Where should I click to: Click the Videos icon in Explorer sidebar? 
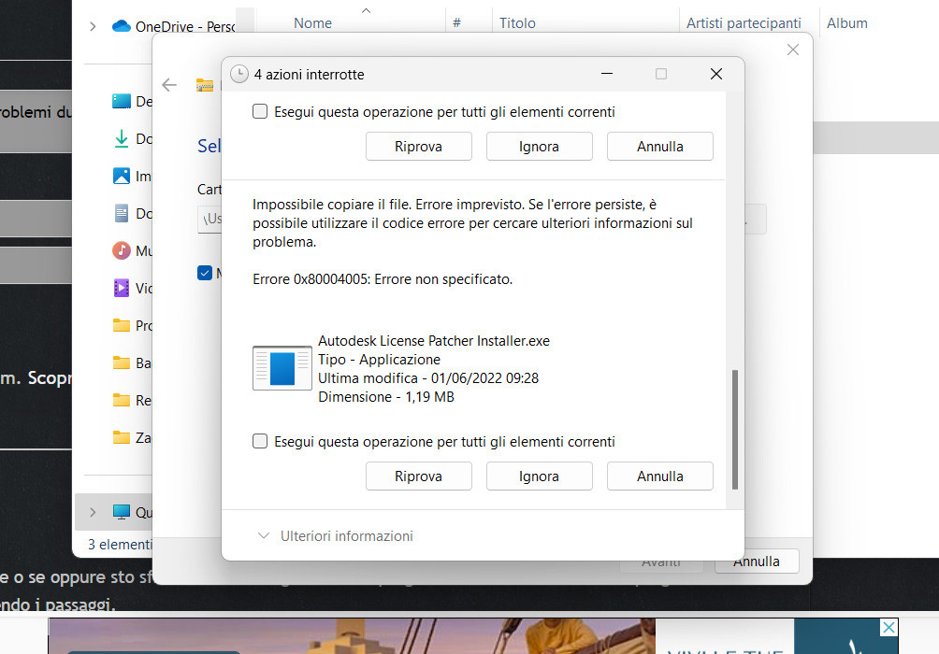pos(121,288)
